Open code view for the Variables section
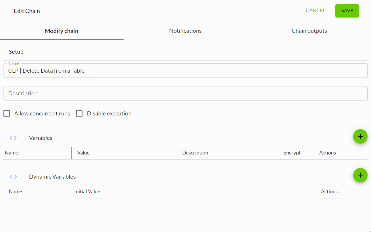This screenshot has height=232, width=371. pos(13,138)
